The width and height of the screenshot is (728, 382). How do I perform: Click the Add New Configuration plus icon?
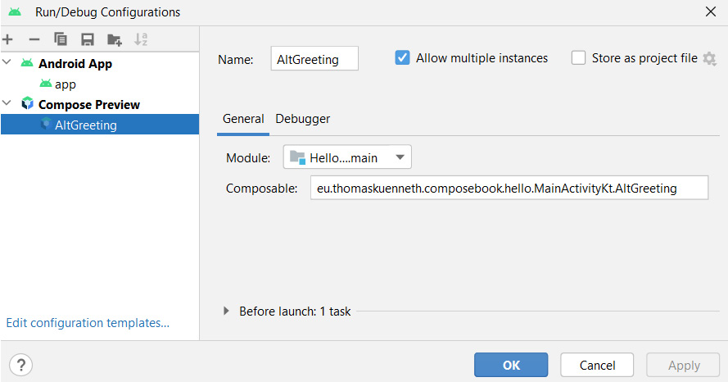click(x=7, y=39)
